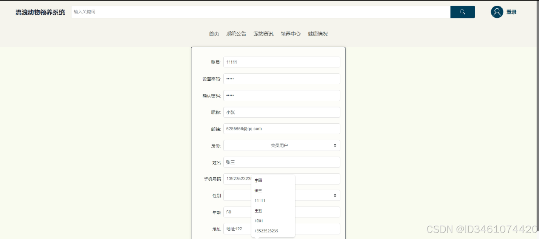This screenshot has width=539, height=239.
Task: Click the 账号 field containing 11111
Action: pyautogui.click(x=282, y=62)
